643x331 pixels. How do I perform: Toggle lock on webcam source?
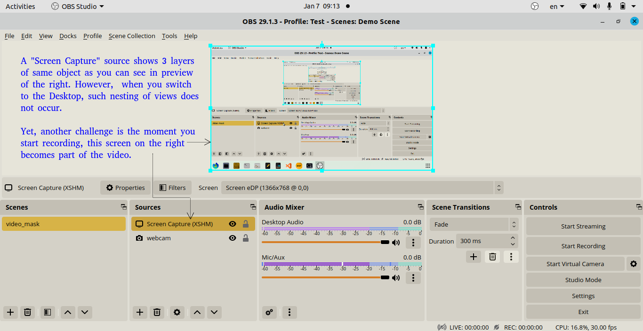(x=245, y=238)
